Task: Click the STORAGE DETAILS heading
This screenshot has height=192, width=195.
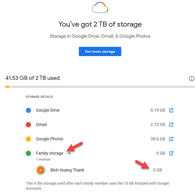Action: [39, 97]
